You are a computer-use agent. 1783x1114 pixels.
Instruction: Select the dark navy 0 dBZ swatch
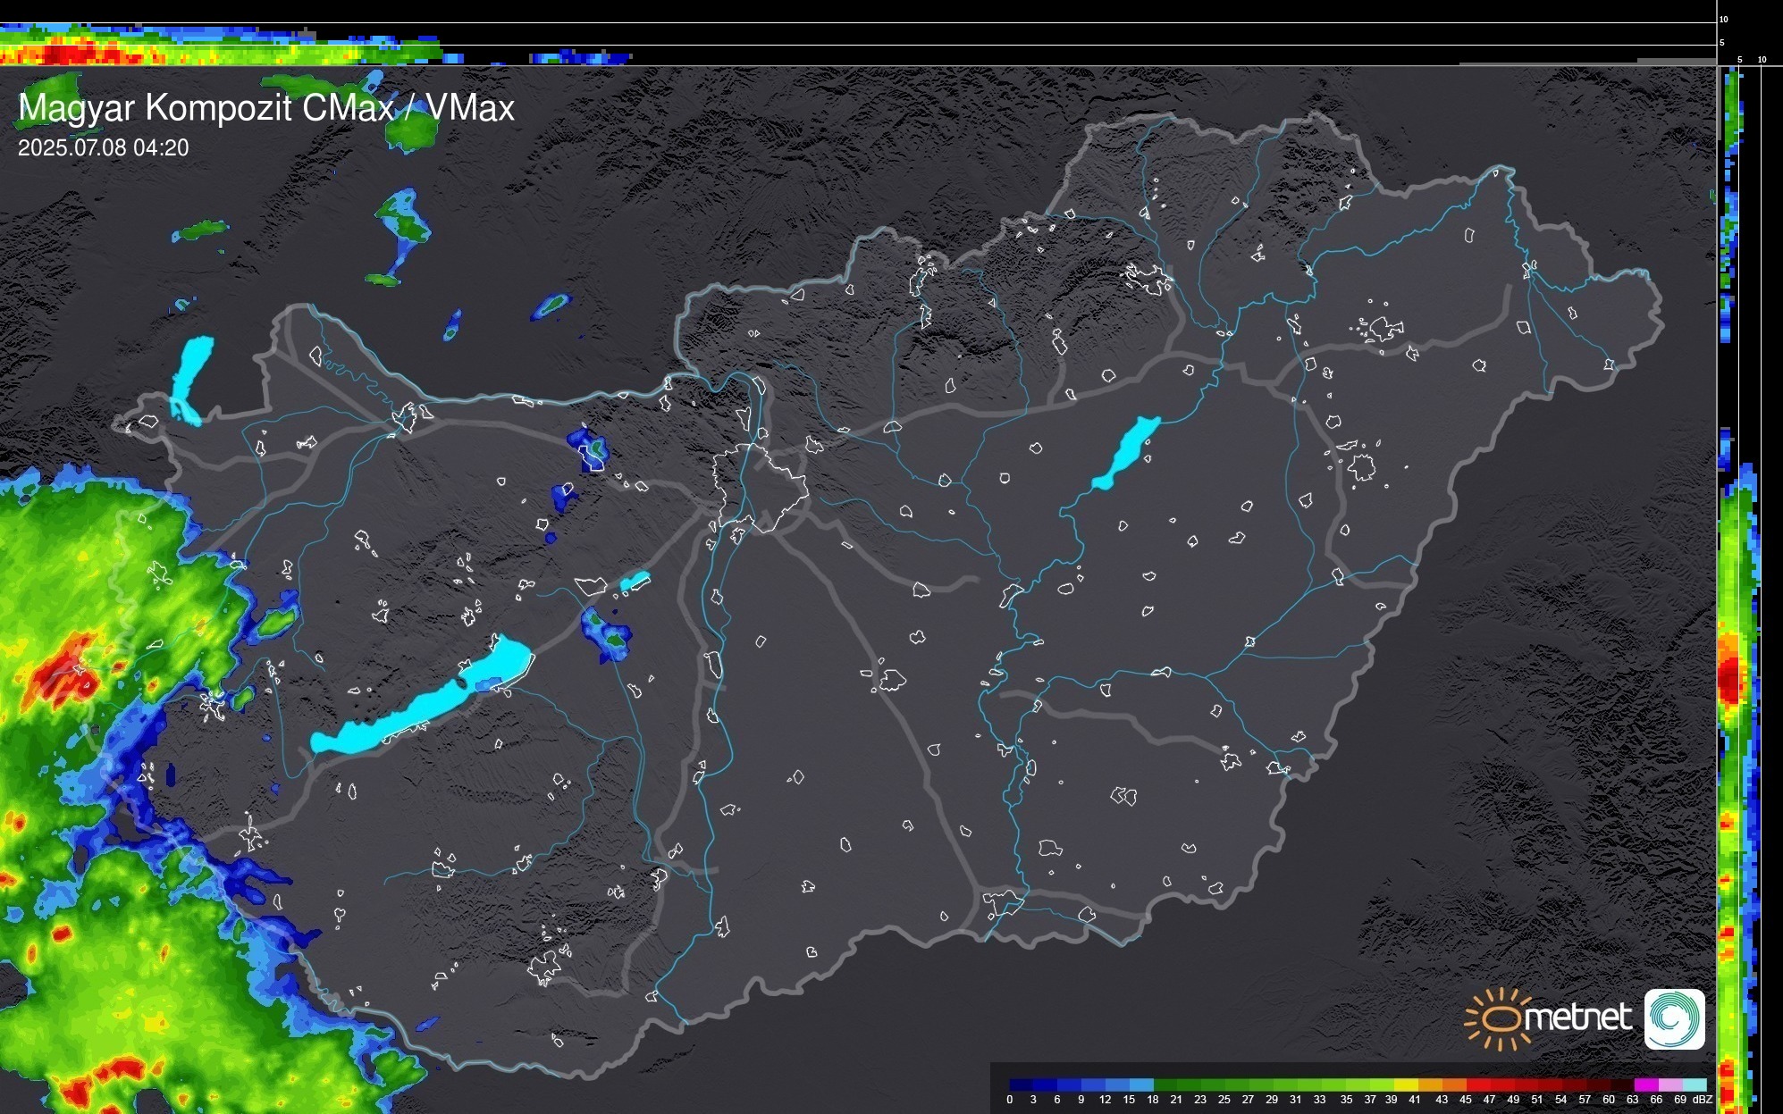1022,1085
